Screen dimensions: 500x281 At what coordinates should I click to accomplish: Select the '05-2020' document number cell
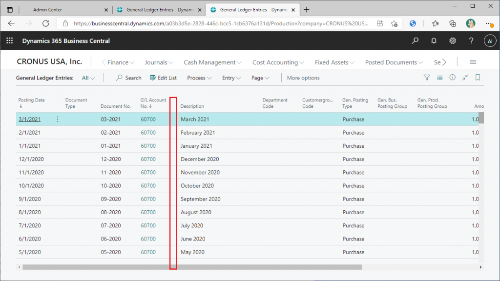point(111,252)
